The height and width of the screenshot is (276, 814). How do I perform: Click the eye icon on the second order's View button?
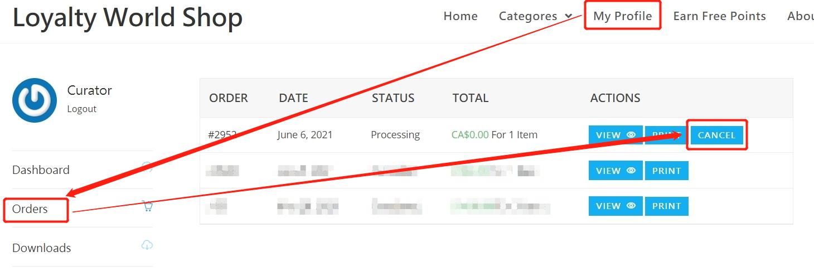(631, 171)
